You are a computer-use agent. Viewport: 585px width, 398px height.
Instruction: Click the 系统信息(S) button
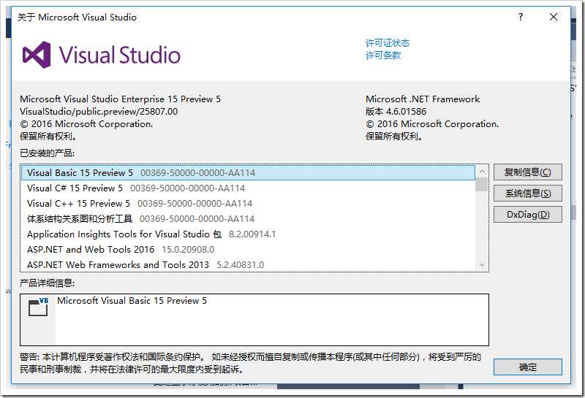click(527, 194)
